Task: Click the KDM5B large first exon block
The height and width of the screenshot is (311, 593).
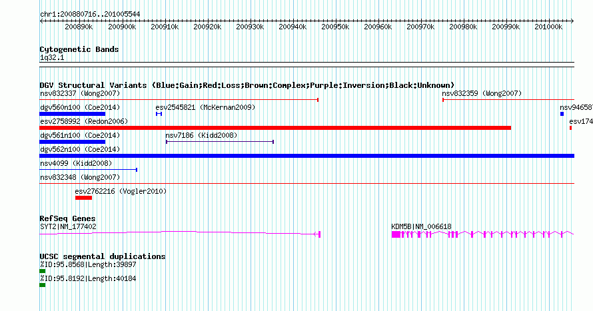Action: click(396, 234)
